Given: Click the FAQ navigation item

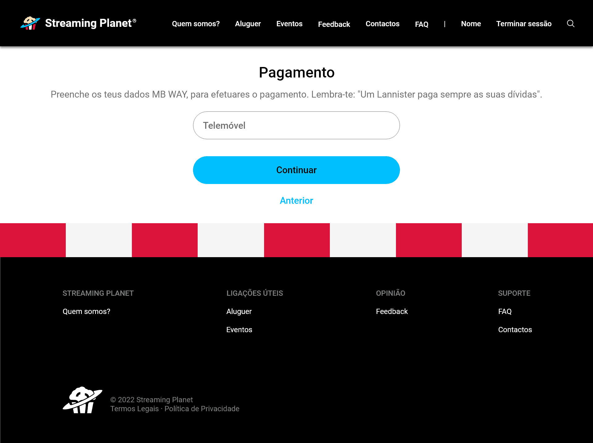Looking at the screenshot, I should (421, 24).
